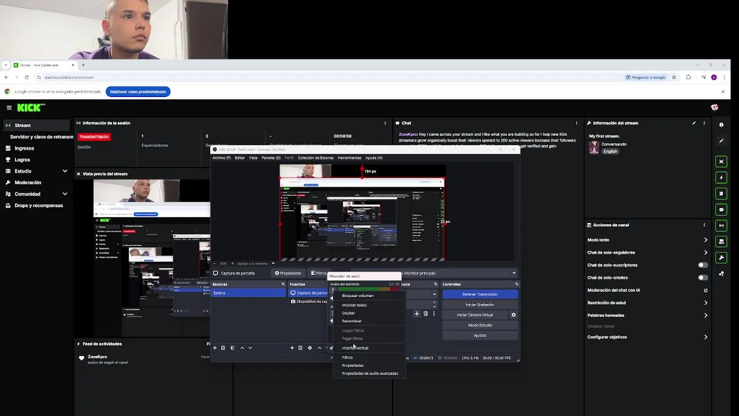Image resolution: width=739 pixels, height=416 pixels.
Task: Open Herramientas menu in OBS
Action: point(349,158)
